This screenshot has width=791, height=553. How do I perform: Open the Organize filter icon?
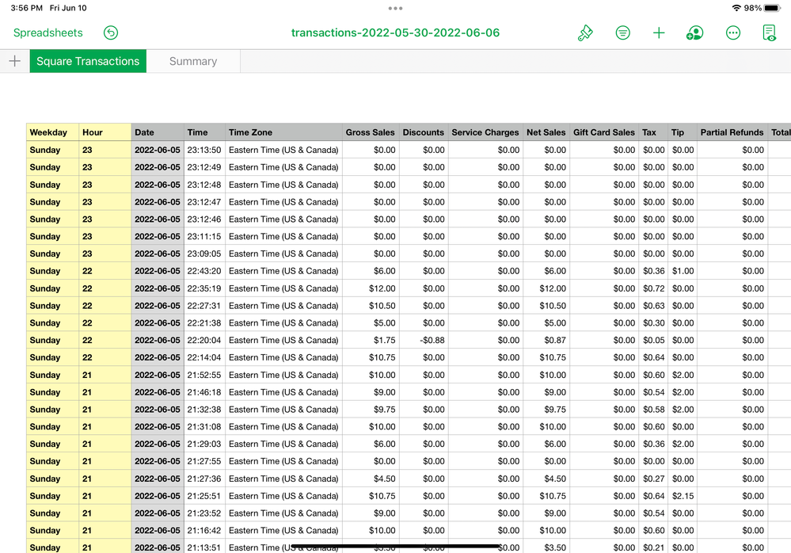point(623,32)
